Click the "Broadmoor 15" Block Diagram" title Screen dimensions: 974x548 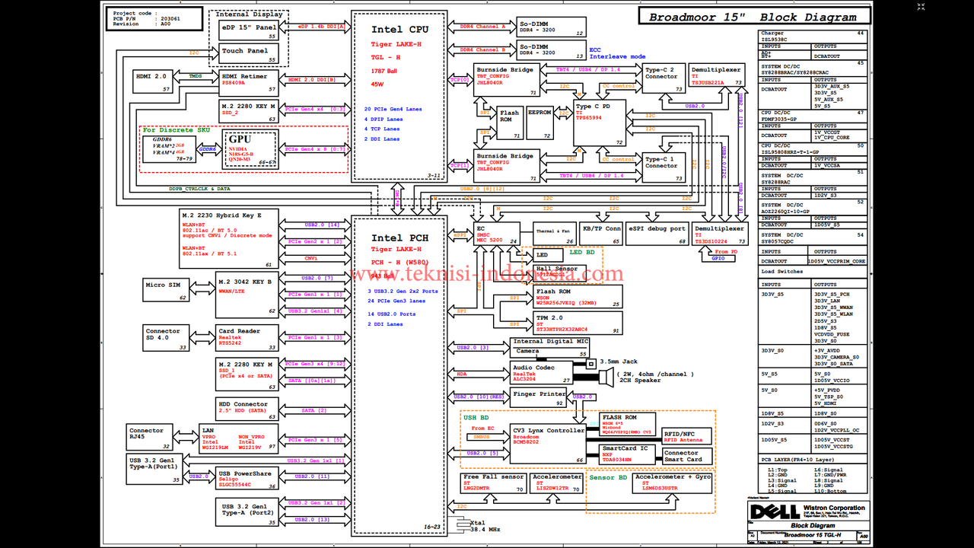(x=752, y=17)
